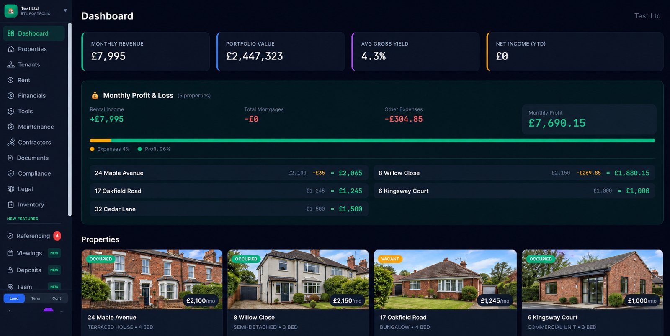Viewport: 670px width, 336px height.
Task: Click the Maintenance cog icon
Action: (x=11, y=127)
